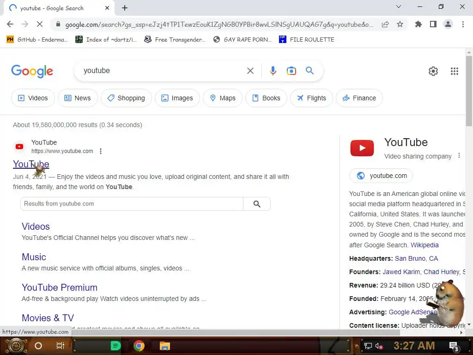Open the Google AdSense link

412,312
